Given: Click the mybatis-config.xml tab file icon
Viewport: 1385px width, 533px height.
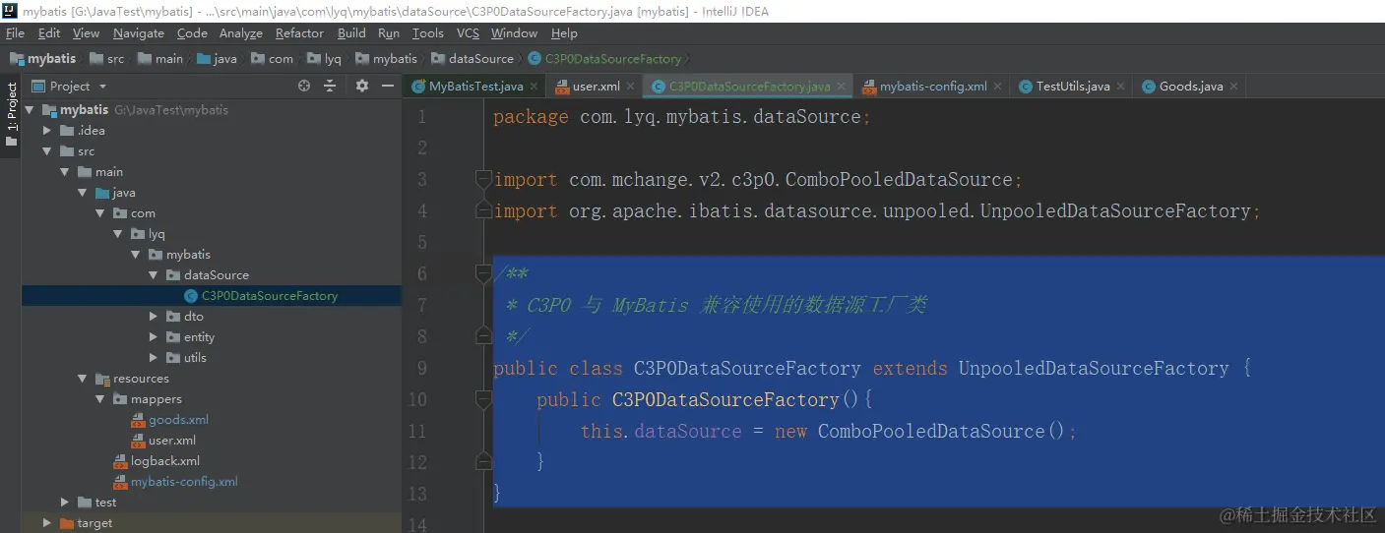Looking at the screenshot, I should coord(869,87).
